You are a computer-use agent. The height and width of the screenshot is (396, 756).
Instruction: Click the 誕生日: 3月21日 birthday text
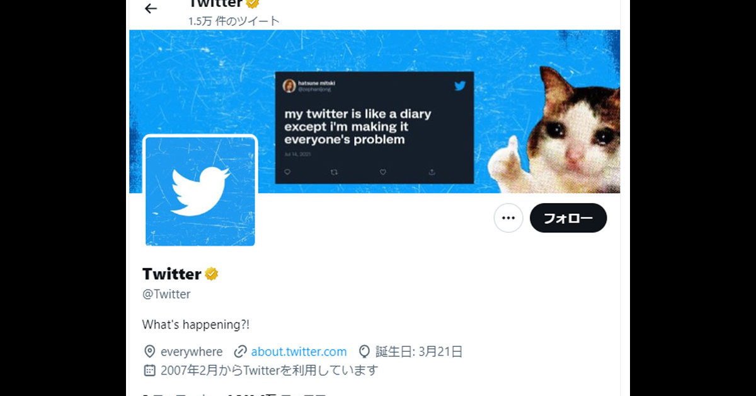420,351
